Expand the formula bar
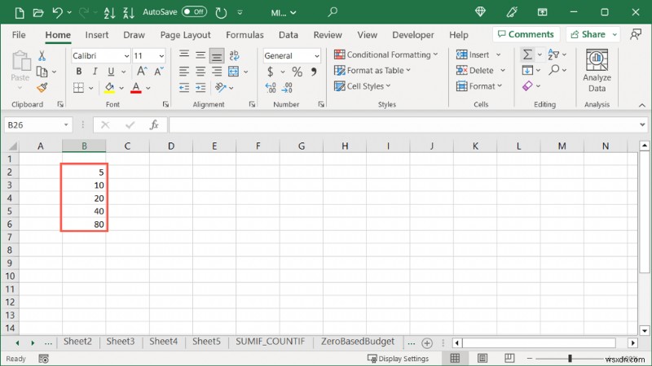Screen dimensions: 652x366 pos(642,124)
